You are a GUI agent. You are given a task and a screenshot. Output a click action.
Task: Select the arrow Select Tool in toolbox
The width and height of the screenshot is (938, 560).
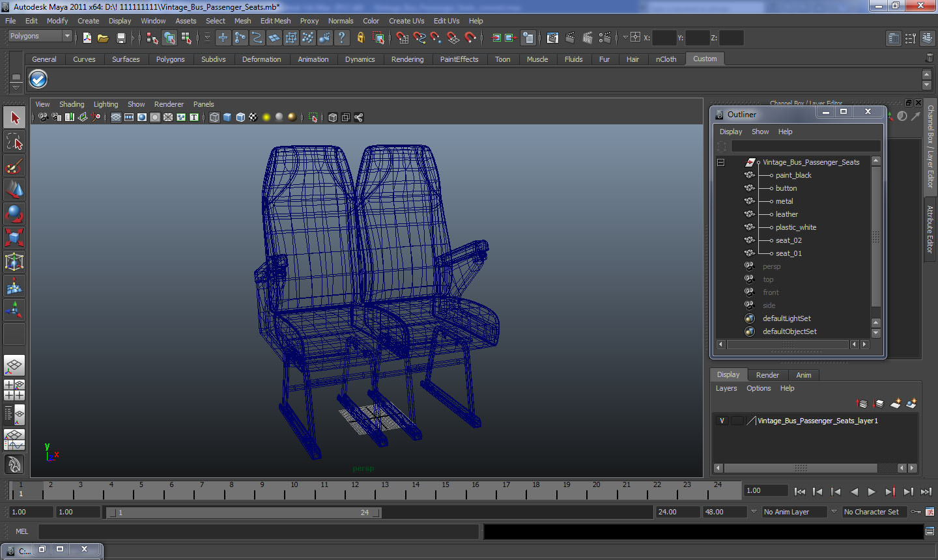pyautogui.click(x=14, y=118)
